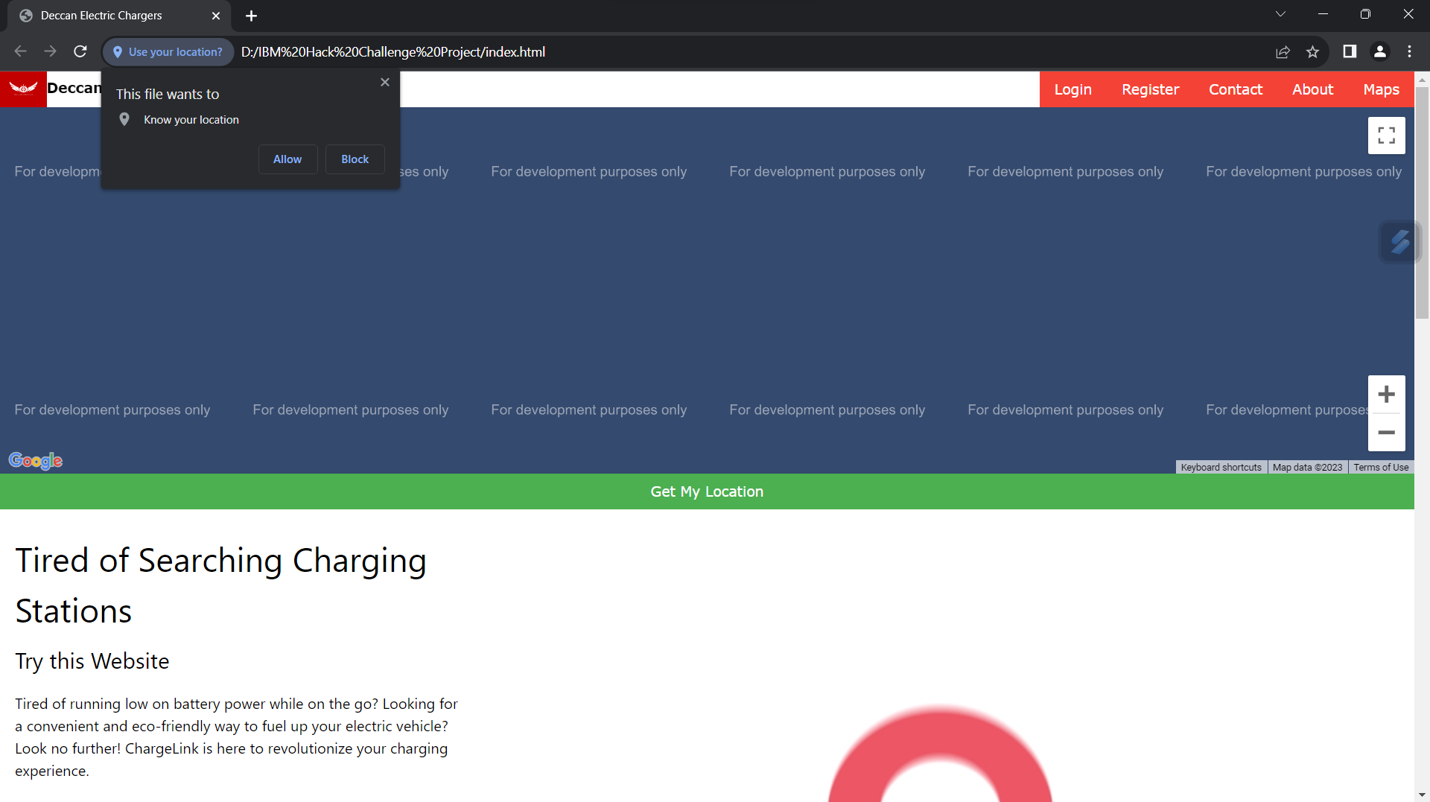Open the map Terms of Use link

(x=1380, y=467)
